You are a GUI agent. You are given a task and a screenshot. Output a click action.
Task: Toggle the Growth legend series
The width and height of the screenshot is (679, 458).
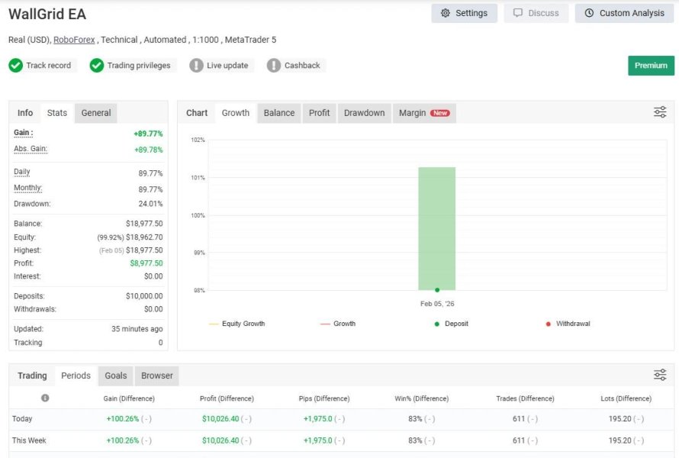[x=338, y=324]
